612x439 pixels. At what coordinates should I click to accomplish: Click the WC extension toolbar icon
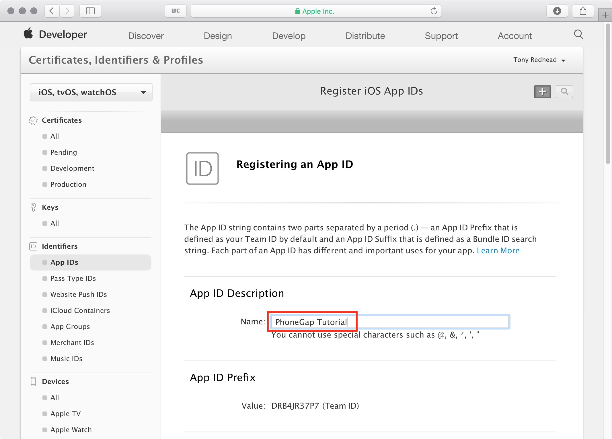pos(176,11)
